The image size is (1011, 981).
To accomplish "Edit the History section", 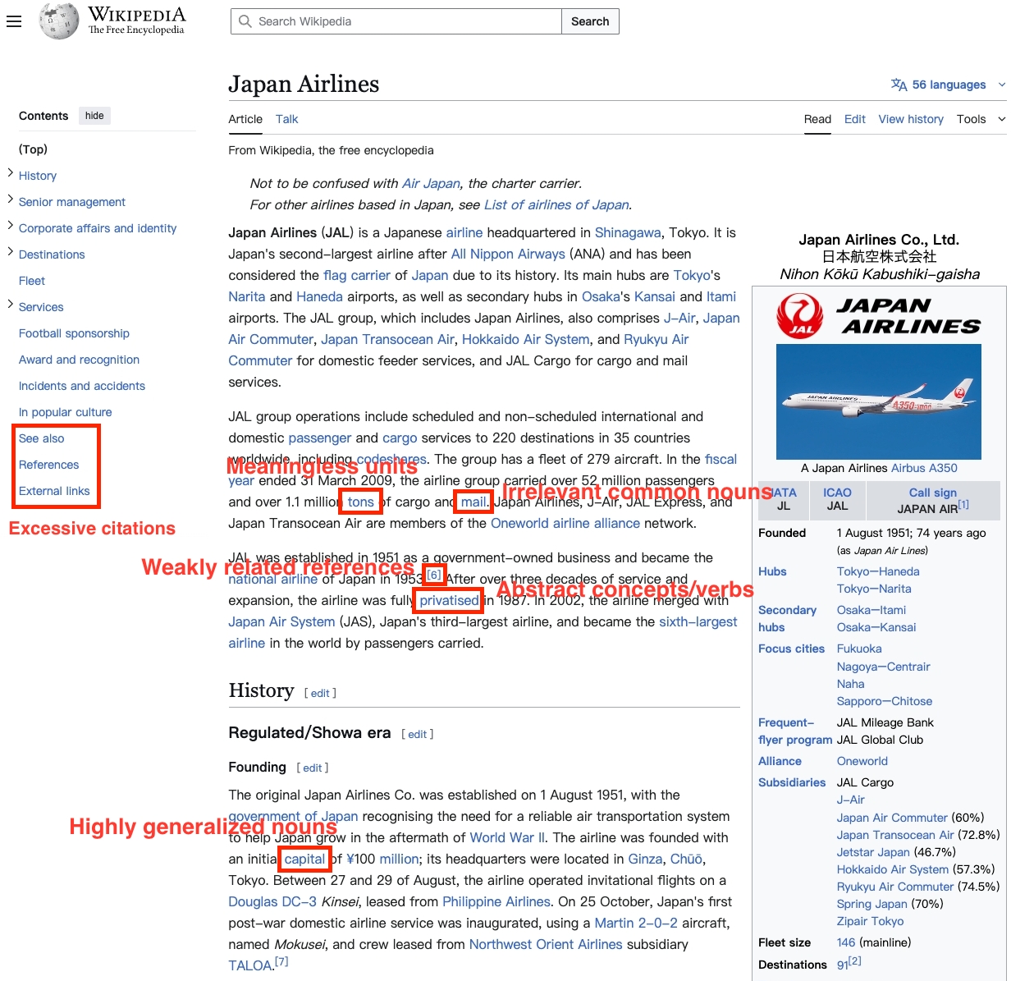I will pos(320,693).
